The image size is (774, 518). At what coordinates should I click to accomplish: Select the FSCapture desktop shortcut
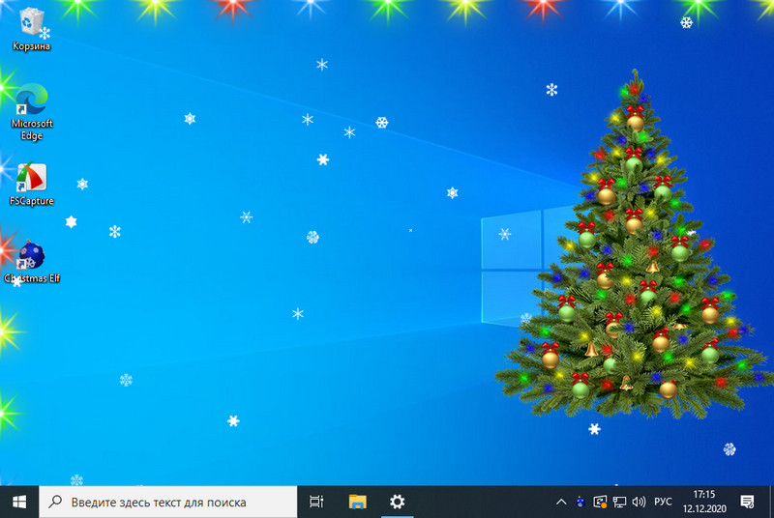pos(31,185)
